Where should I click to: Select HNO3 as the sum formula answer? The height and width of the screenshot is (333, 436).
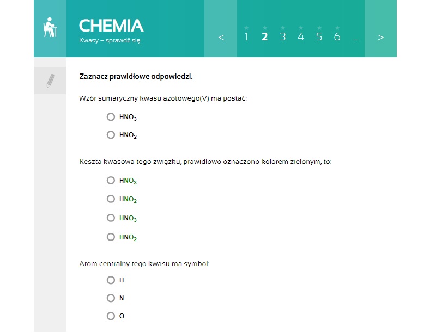[x=111, y=117]
